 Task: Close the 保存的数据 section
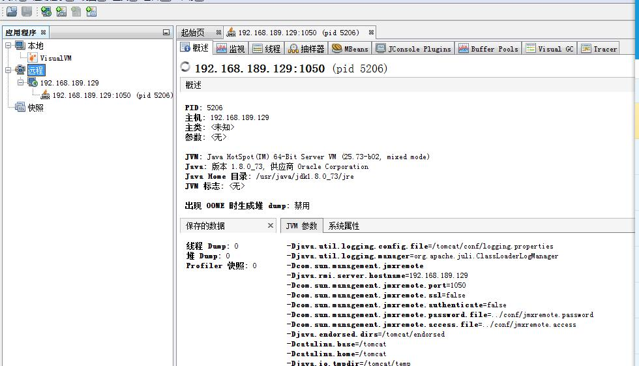point(270,225)
